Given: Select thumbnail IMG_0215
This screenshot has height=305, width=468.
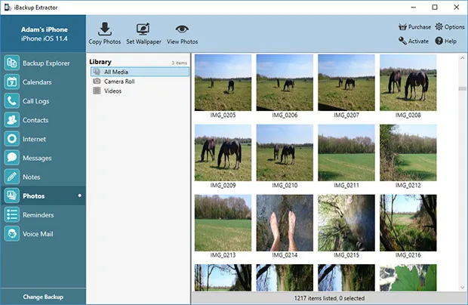Looking at the screenshot, I should click(346, 223).
